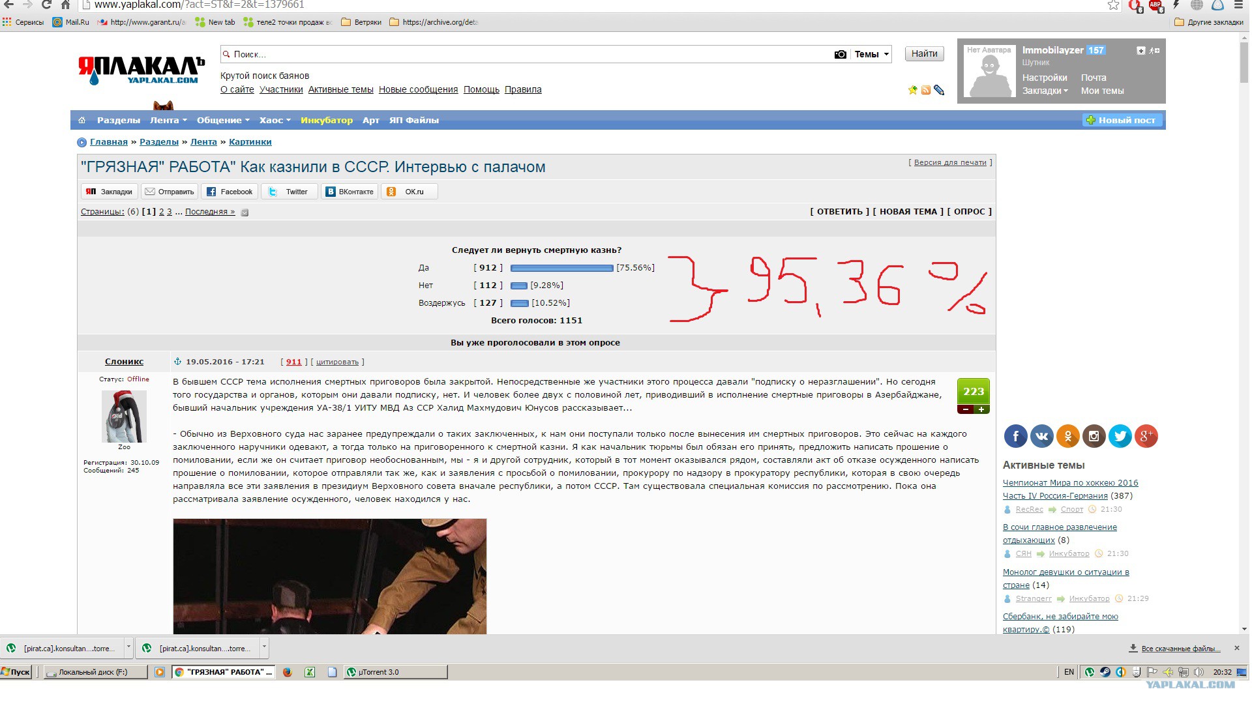Click the camera image-search icon
Image resolution: width=1252 pixels, height=704 pixels.
(x=841, y=54)
